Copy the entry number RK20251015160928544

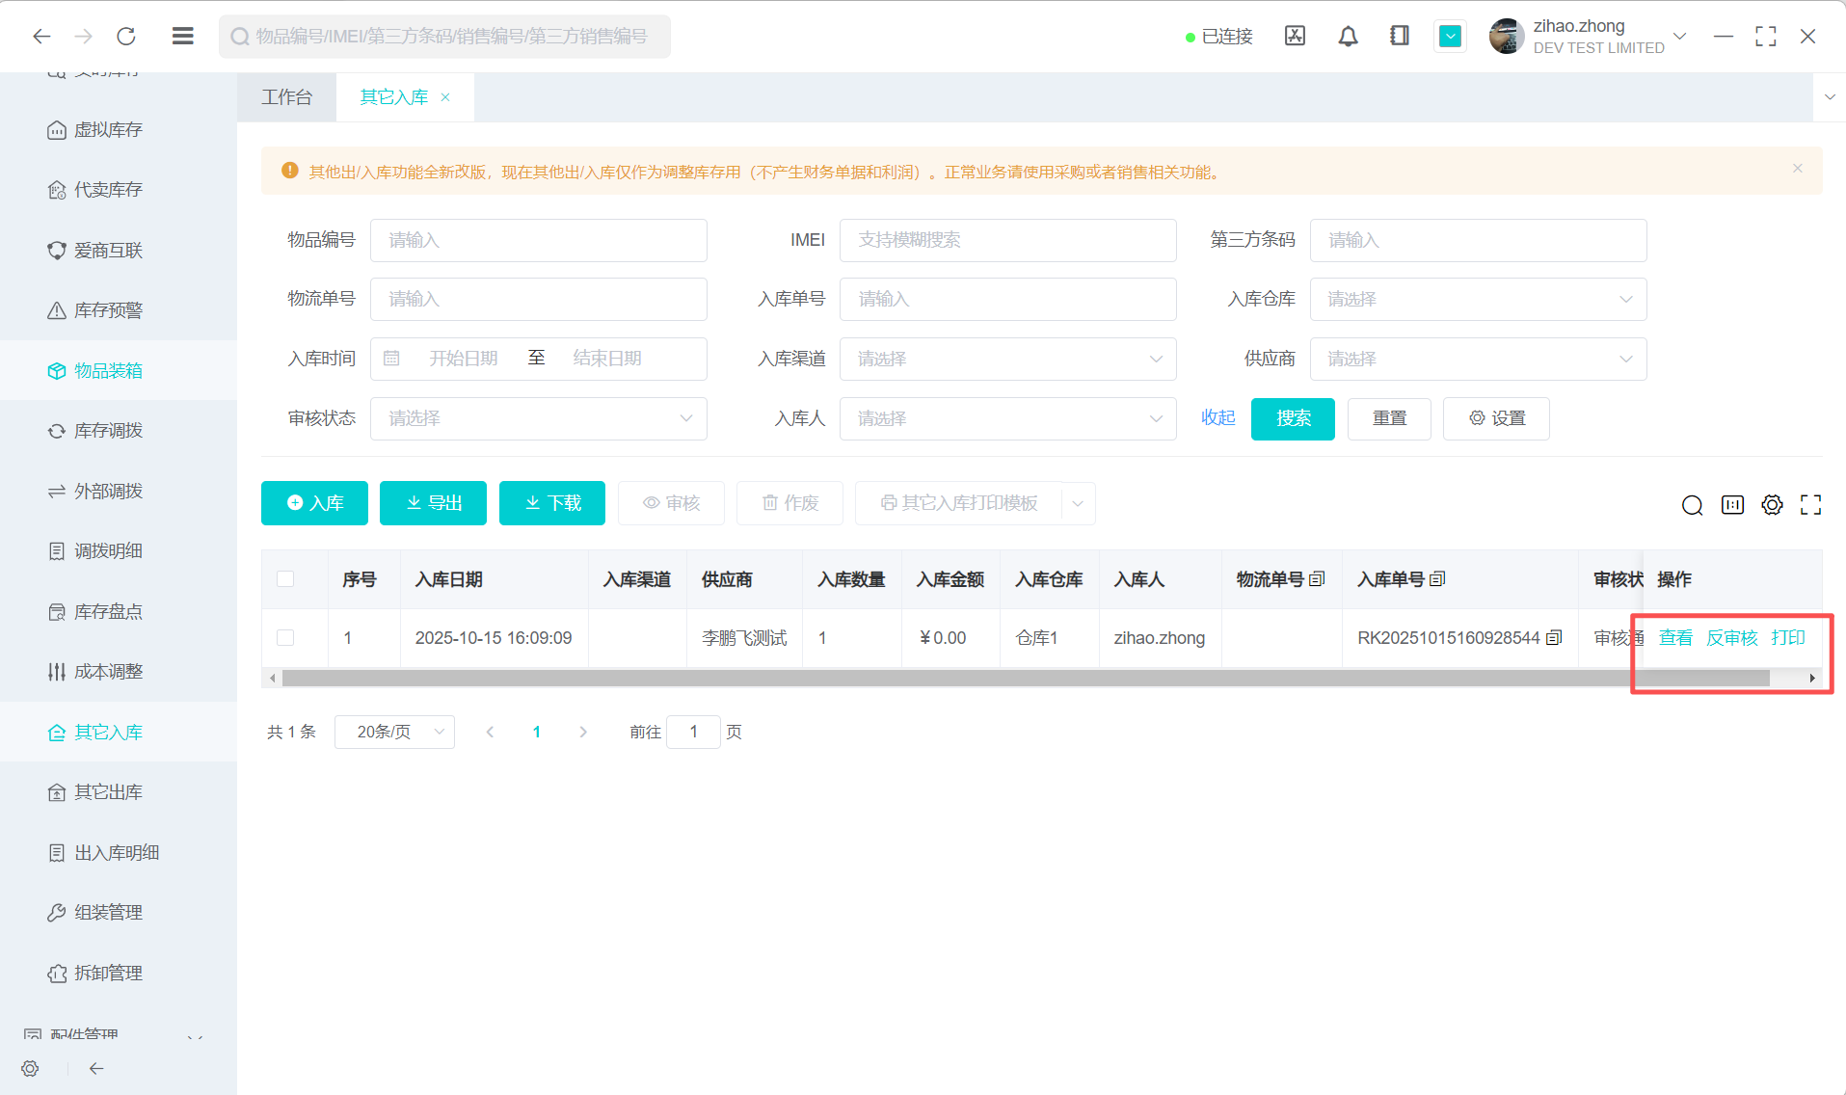point(1554,638)
